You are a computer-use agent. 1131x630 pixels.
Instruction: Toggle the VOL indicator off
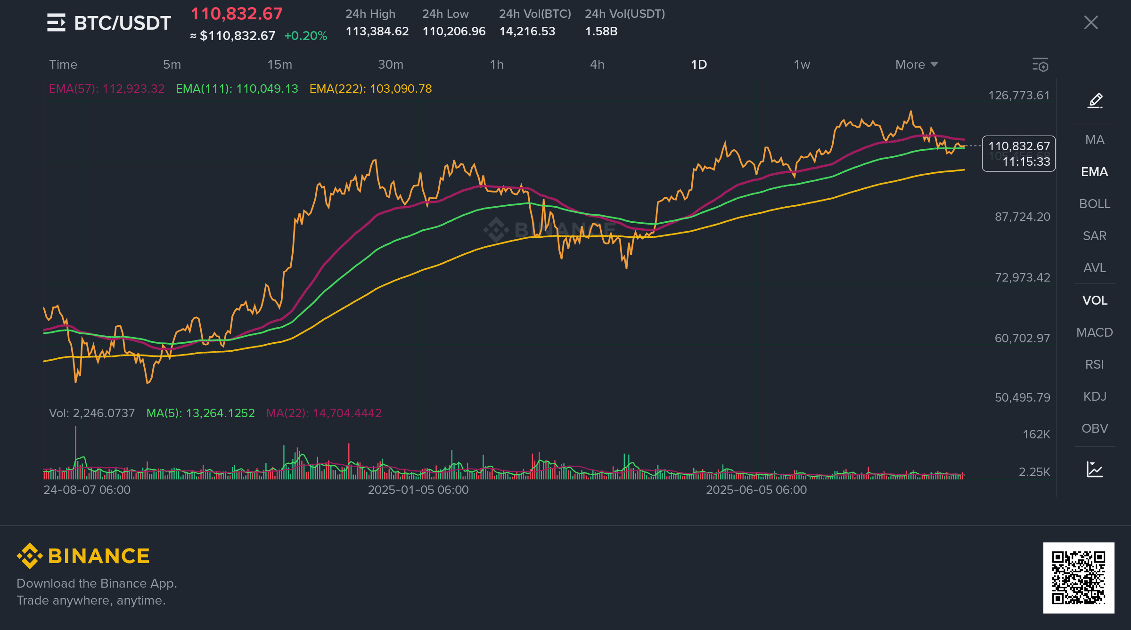tap(1094, 300)
